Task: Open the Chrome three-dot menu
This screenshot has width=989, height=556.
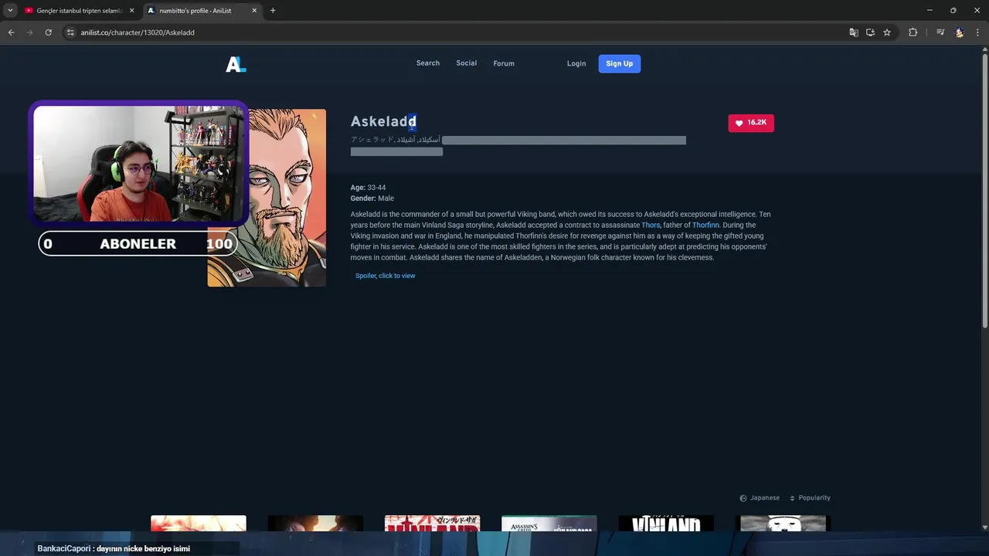Action: click(977, 32)
